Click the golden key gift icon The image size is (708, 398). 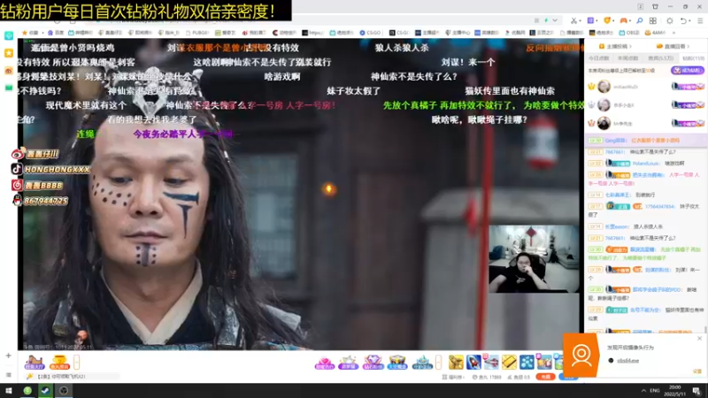pyautogui.click(x=456, y=362)
